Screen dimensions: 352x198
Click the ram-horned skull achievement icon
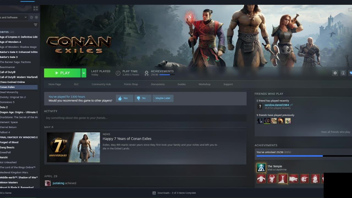tap(261, 179)
